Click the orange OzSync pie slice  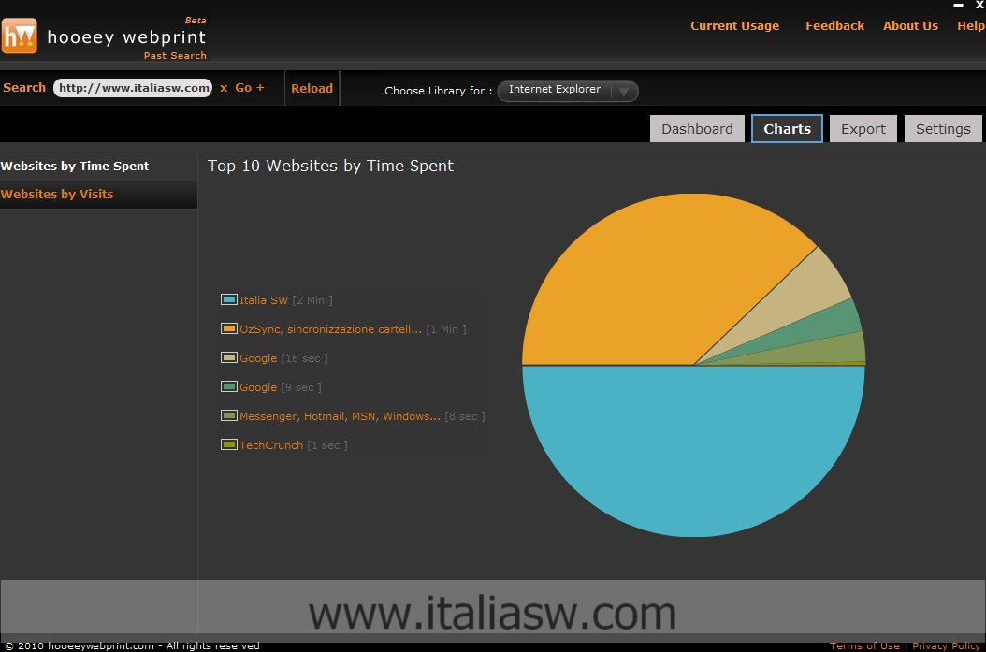coord(654,283)
